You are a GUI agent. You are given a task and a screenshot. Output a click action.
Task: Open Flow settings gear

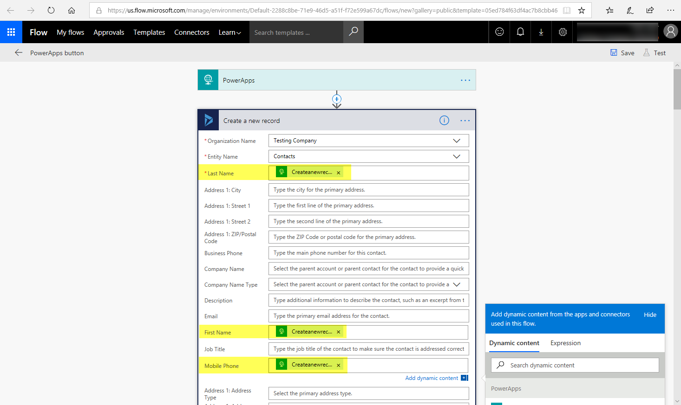(x=563, y=32)
